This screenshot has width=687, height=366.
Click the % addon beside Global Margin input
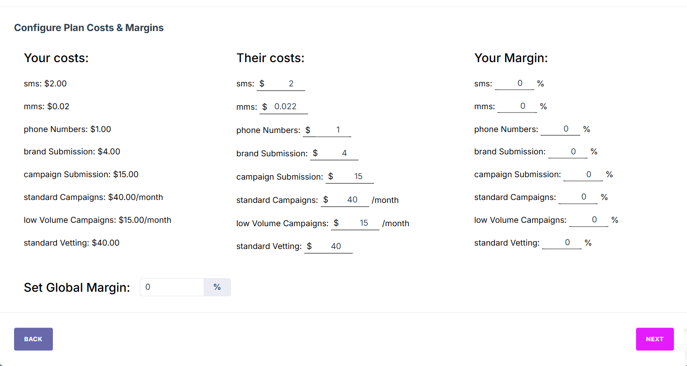(x=217, y=287)
